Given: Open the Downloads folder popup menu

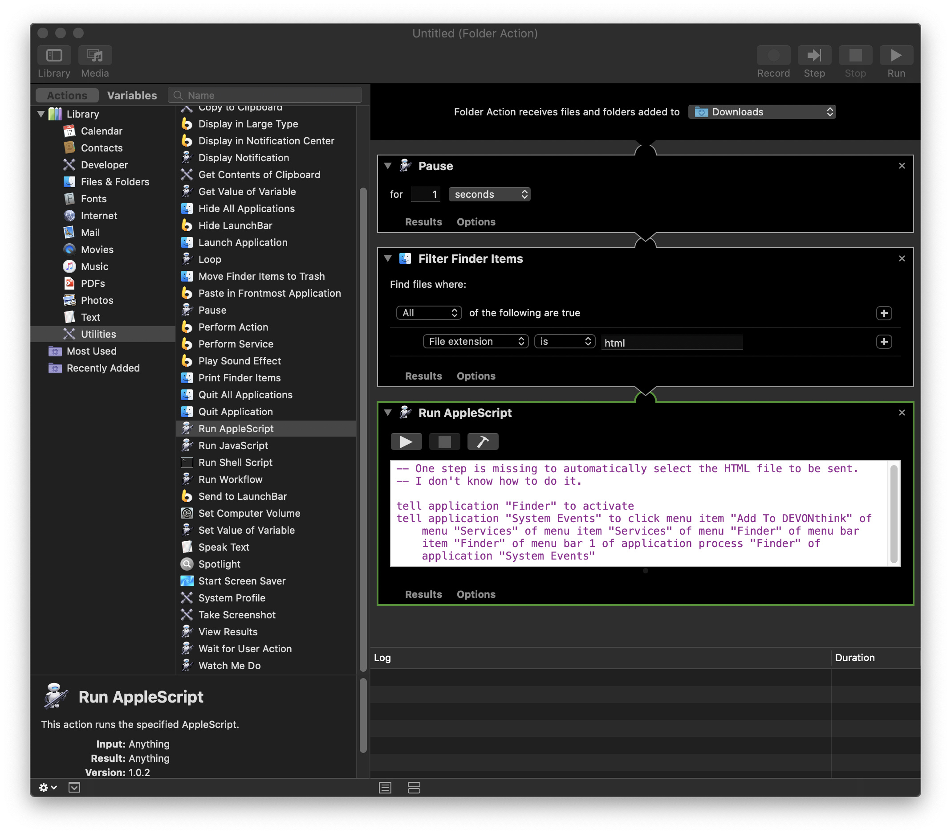Looking at the screenshot, I should 762,112.
